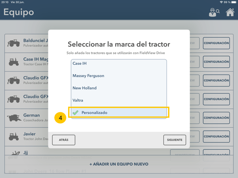
Task: Click the Case IH Mag equipment name
Action: 36,59
